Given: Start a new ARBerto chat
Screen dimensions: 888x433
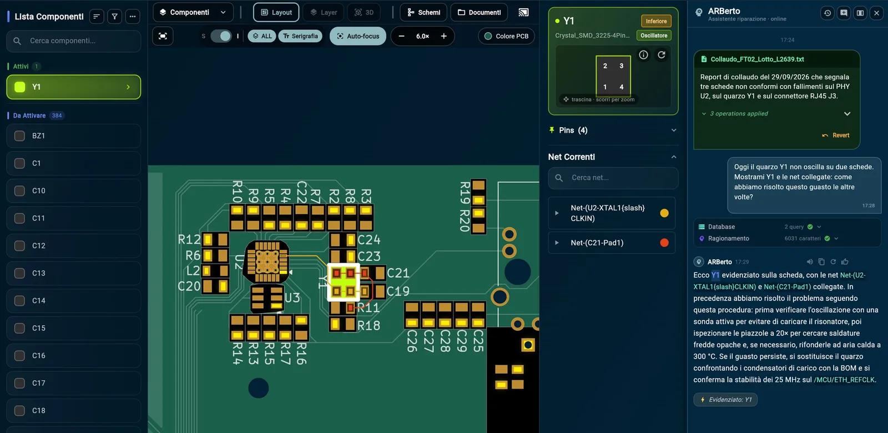Looking at the screenshot, I should [x=844, y=13].
